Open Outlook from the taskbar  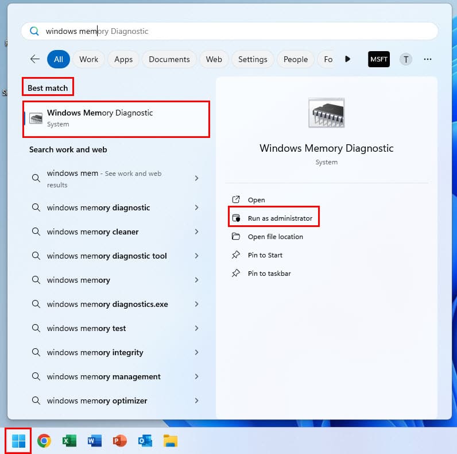(x=145, y=441)
